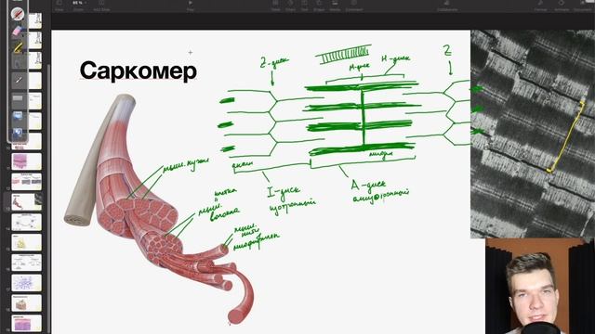Click the Collaborate toolbar button
Image resolution: width=595 pixels, height=334 pixels.
[447, 6]
